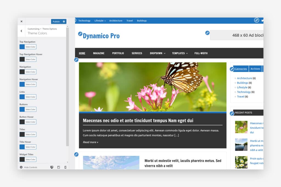
Task: Open Top Navigation Hover color swatch
Action: tap(22, 59)
